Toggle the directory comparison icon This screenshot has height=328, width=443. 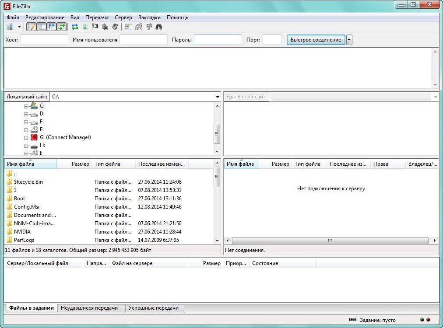click(139, 27)
